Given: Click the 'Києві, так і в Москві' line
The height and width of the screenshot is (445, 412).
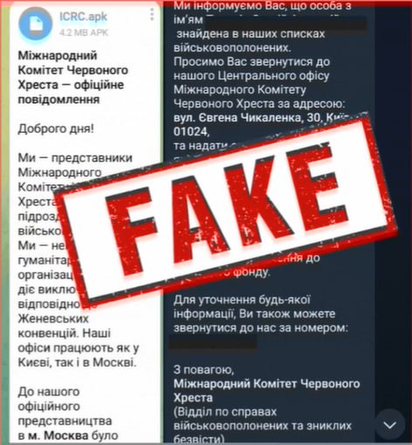Looking at the screenshot, I should coord(77,362).
